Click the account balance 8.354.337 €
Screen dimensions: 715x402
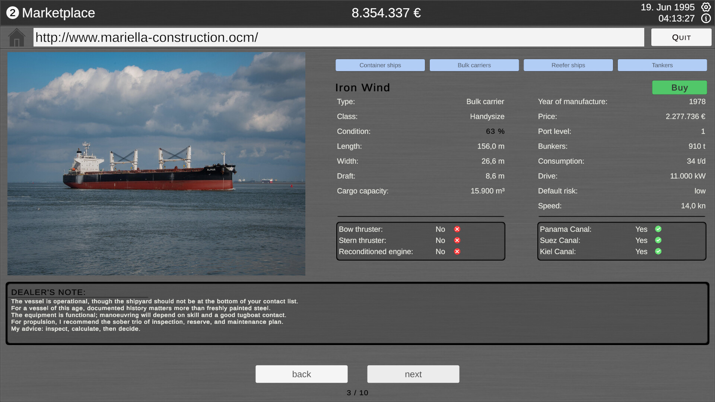pyautogui.click(x=386, y=13)
